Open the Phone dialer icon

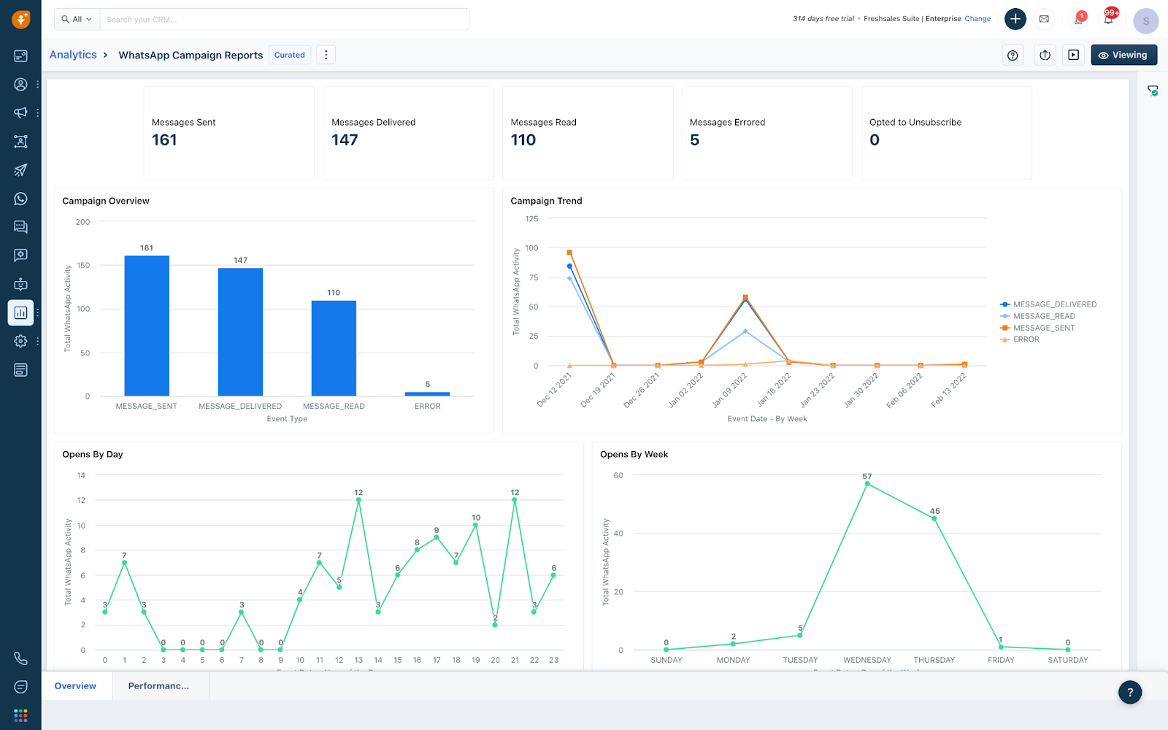pyautogui.click(x=20, y=658)
